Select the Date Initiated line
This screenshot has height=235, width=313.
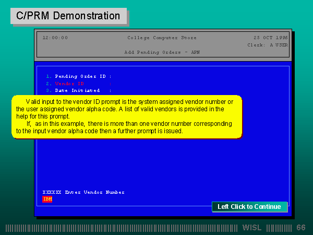coord(78,91)
